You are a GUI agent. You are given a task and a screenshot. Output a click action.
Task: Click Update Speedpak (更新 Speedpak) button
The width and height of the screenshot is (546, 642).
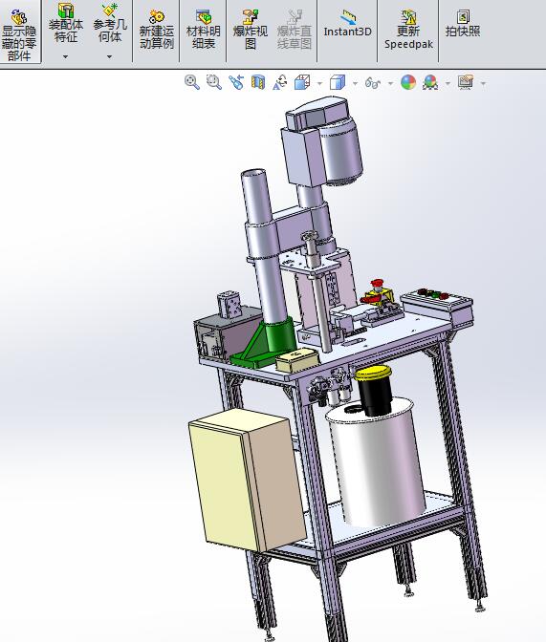tap(408, 31)
